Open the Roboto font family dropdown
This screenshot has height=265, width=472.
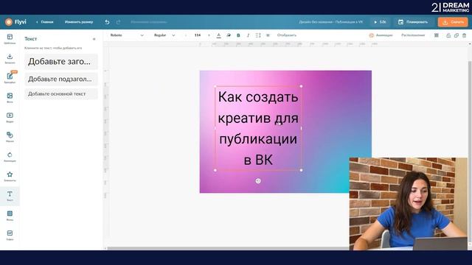pyautogui.click(x=127, y=35)
